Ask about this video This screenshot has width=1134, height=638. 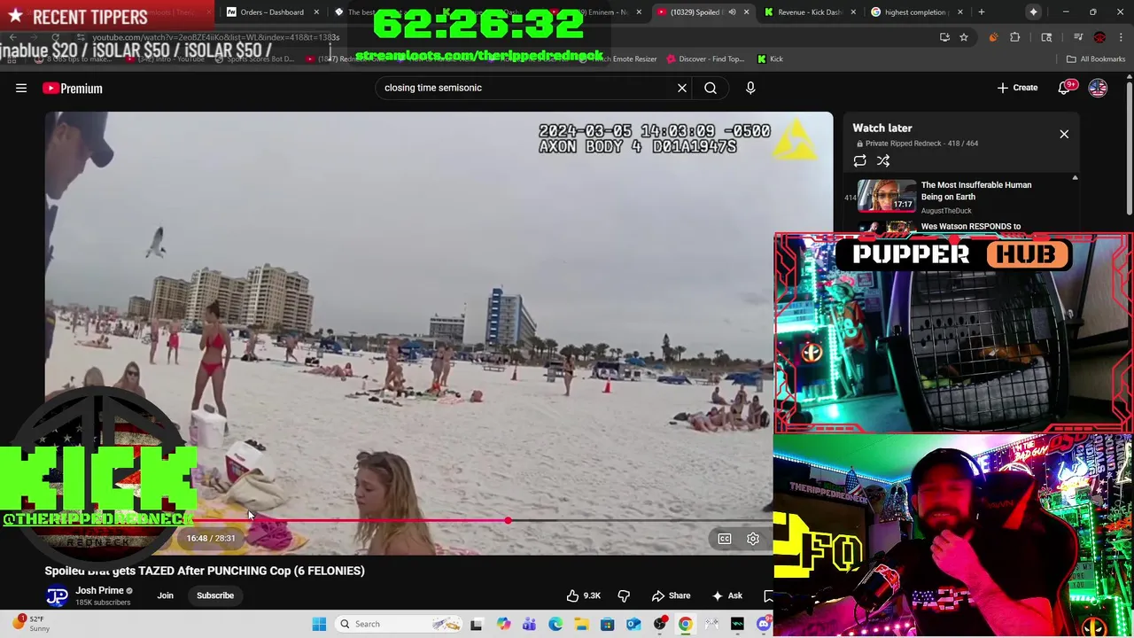726,595
